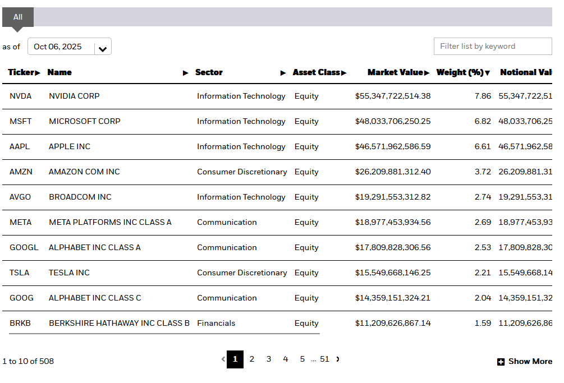The image size is (564, 383).
Task: Click the date dropdown chevron
Action: [x=103, y=49]
